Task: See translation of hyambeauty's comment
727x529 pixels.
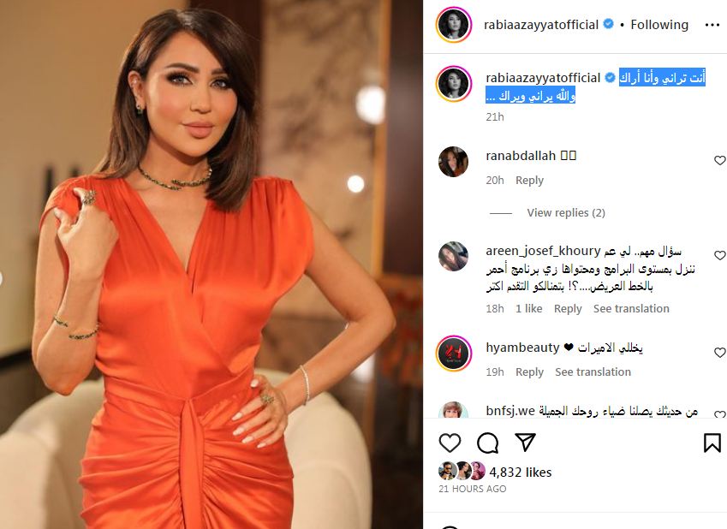Action: [x=593, y=372]
